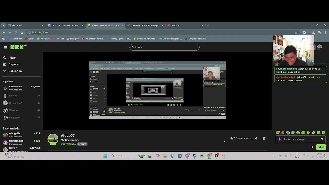The height and width of the screenshot is (185, 329).
Task: Open the emoji picker smiley icon
Action: point(322,139)
